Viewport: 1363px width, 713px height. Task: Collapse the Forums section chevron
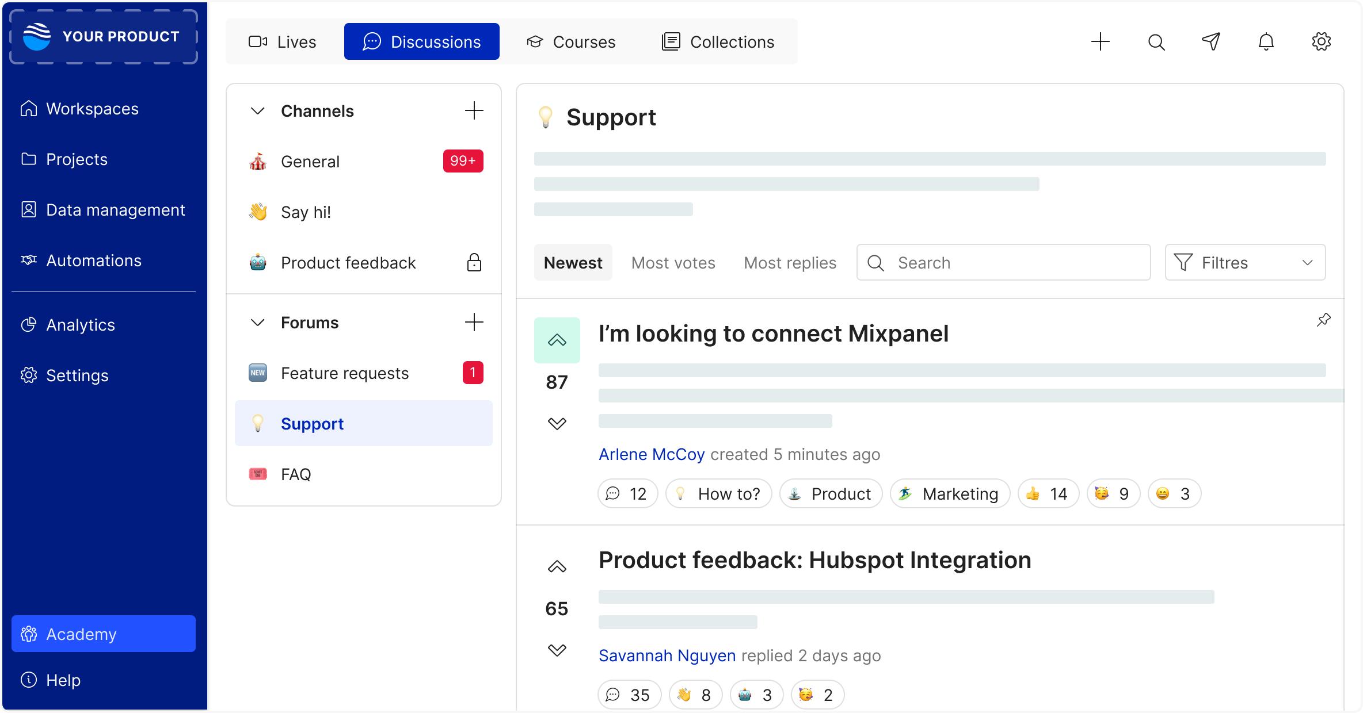tap(258, 323)
